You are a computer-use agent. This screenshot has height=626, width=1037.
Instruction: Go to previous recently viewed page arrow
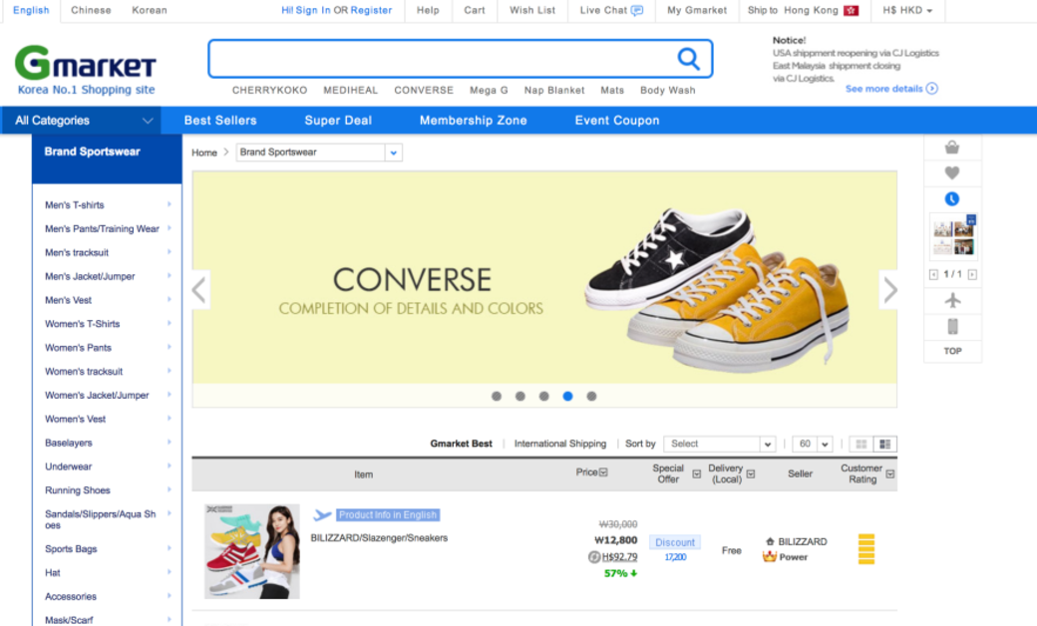click(933, 274)
